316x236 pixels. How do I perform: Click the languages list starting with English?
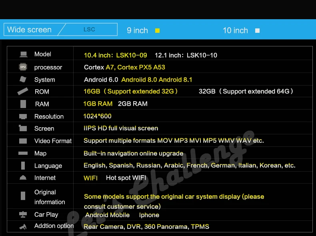tap(190, 166)
